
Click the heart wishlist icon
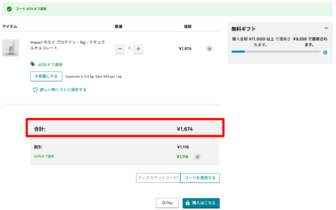[35, 90]
